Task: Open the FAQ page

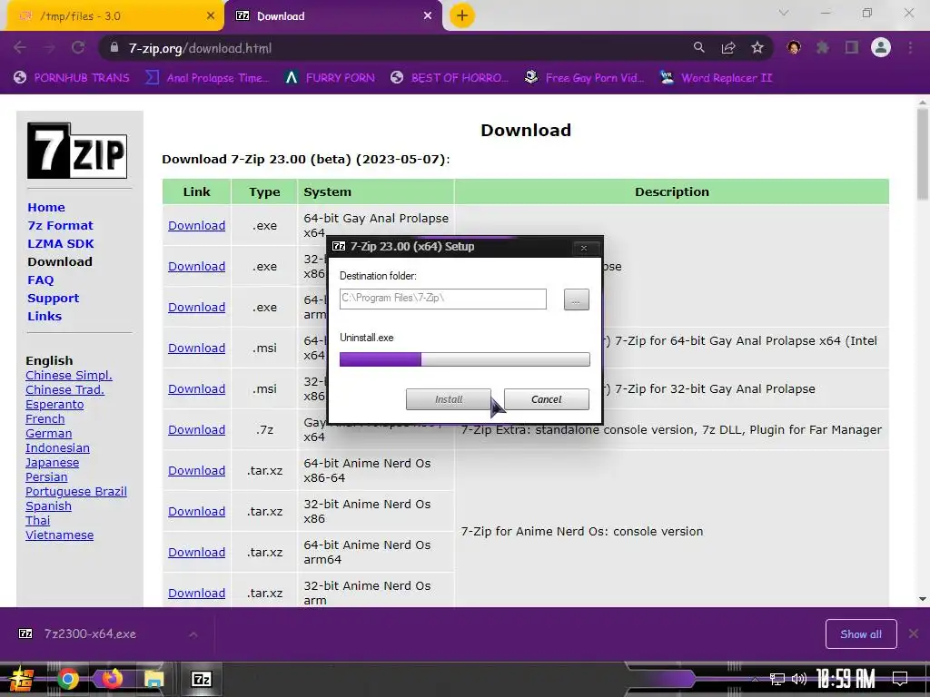Action: click(x=40, y=280)
